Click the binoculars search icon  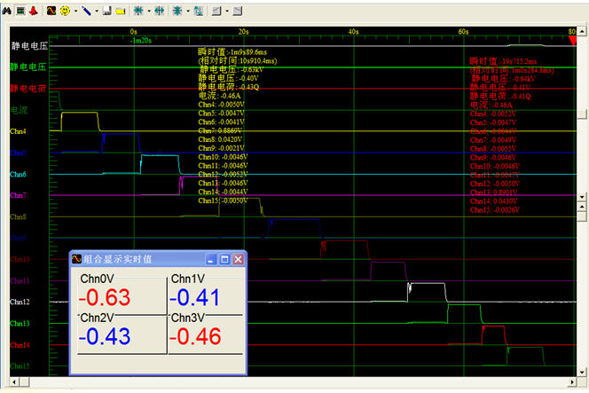[x=7, y=11]
